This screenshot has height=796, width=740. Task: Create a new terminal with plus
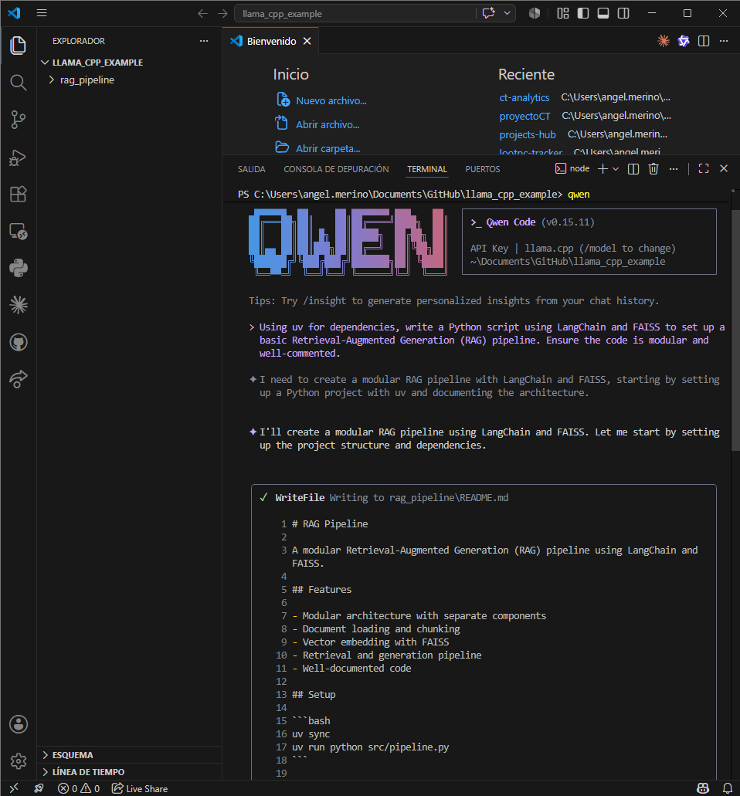click(603, 169)
